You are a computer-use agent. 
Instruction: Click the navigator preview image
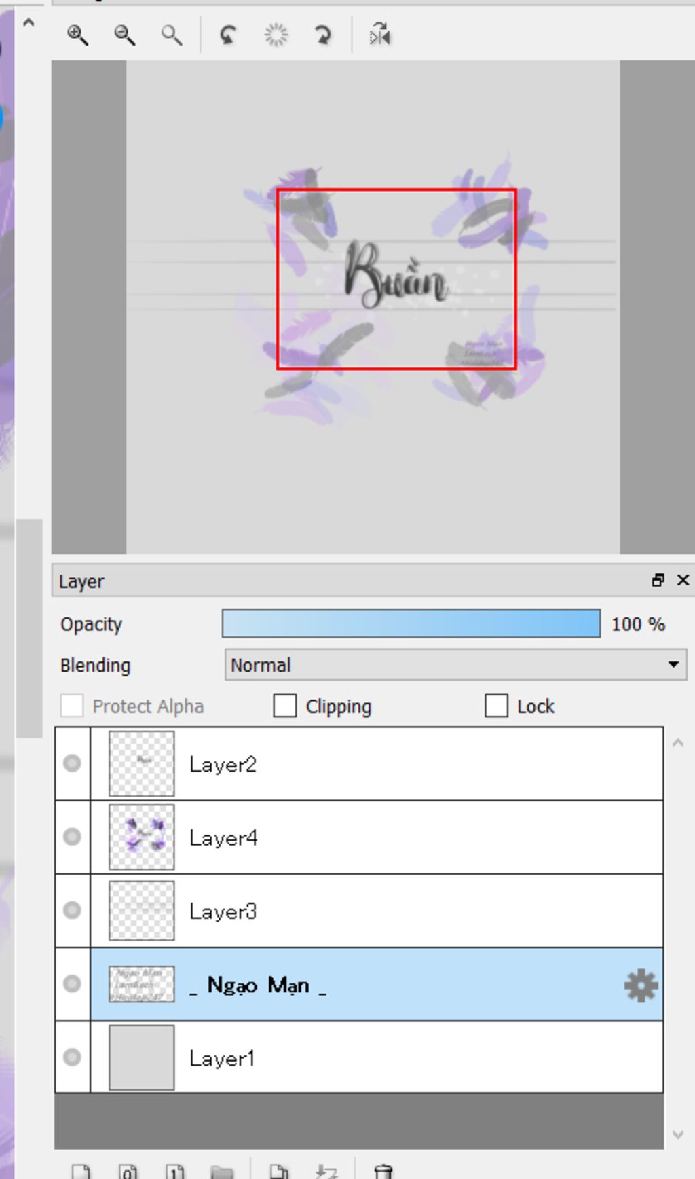pos(373,307)
